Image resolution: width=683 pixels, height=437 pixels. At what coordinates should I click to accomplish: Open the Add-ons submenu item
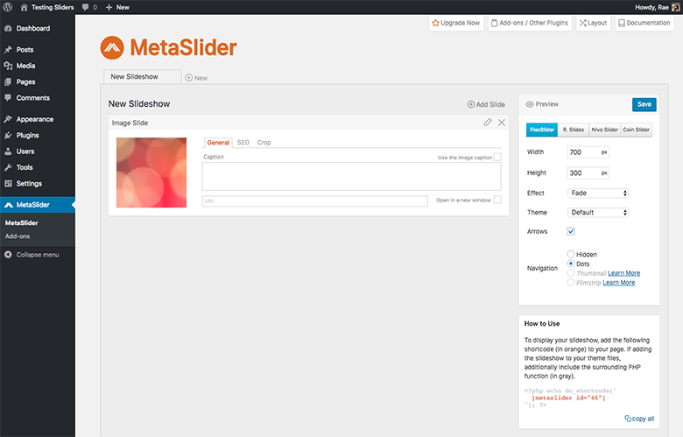coord(18,236)
